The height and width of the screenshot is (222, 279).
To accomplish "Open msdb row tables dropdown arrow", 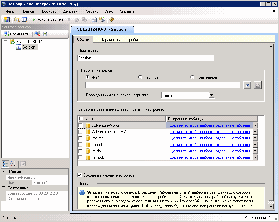I will click(x=255, y=151).
